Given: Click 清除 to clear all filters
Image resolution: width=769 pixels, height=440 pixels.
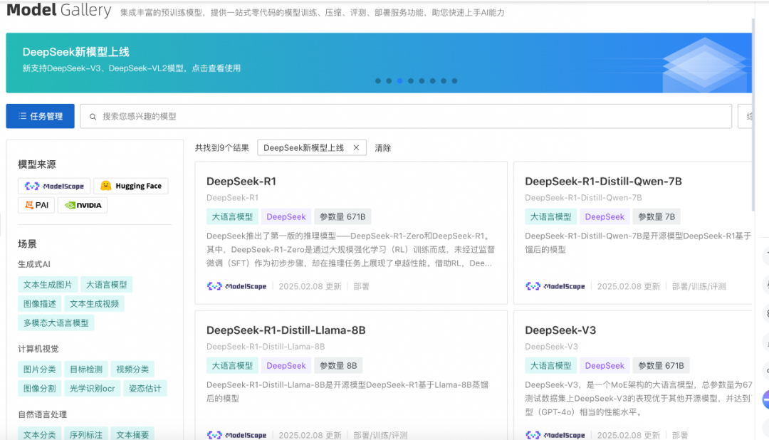Looking at the screenshot, I should tap(382, 147).
